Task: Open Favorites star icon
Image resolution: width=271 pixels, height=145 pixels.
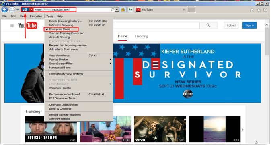Action: point(259,10)
